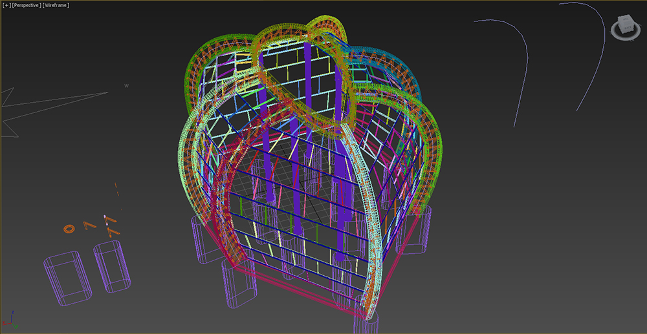Select the Back face of the ViewCube
This screenshot has height=334, width=647.
click(x=628, y=30)
